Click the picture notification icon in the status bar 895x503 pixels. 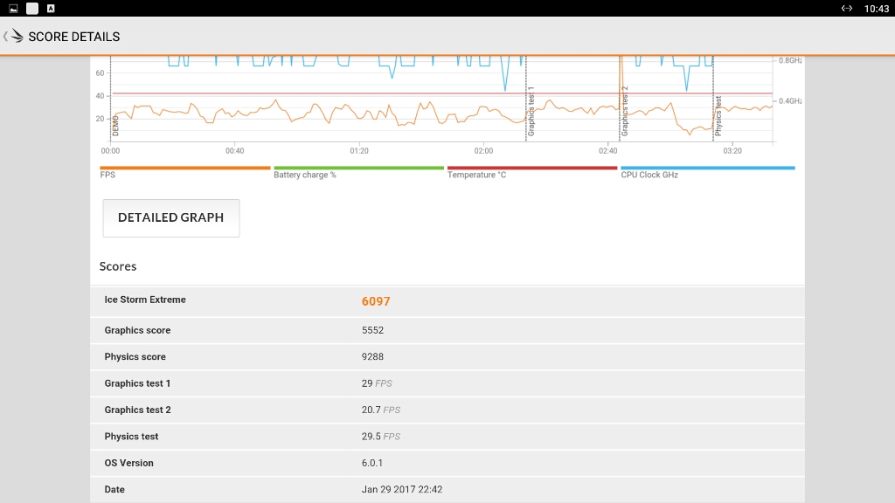pos(13,9)
